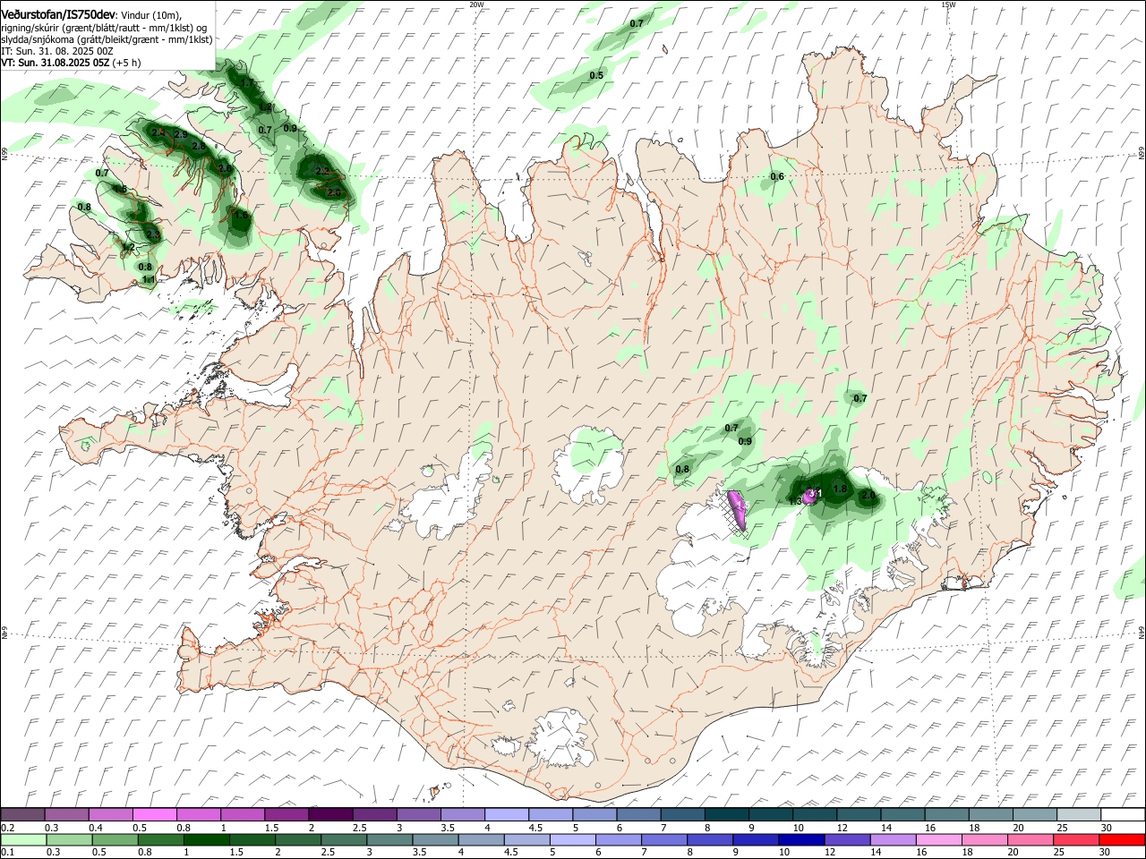
Task: Click the '0.2' label on the purple snow scale
Action: point(8,828)
